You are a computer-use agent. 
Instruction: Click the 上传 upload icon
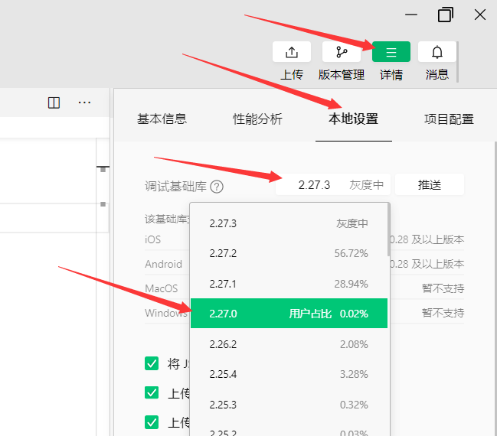point(292,52)
